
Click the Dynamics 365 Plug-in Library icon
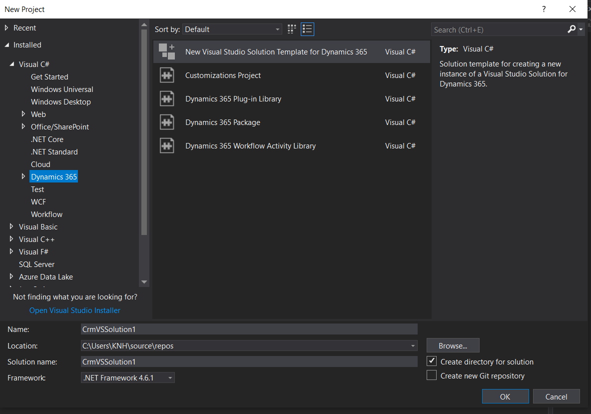(x=166, y=99)
